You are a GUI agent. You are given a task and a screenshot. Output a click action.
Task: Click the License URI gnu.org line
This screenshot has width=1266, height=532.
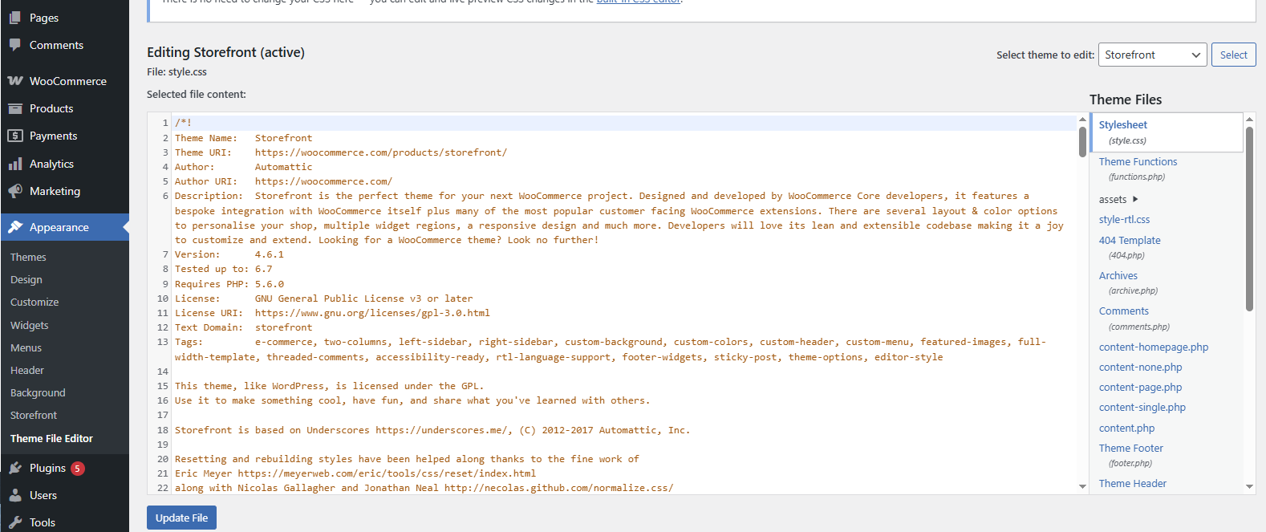click(x=332, y=313)
